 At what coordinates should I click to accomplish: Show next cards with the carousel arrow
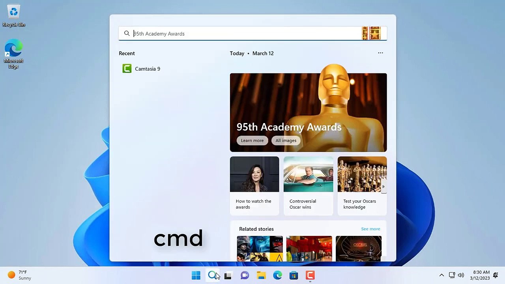point(383,187)
